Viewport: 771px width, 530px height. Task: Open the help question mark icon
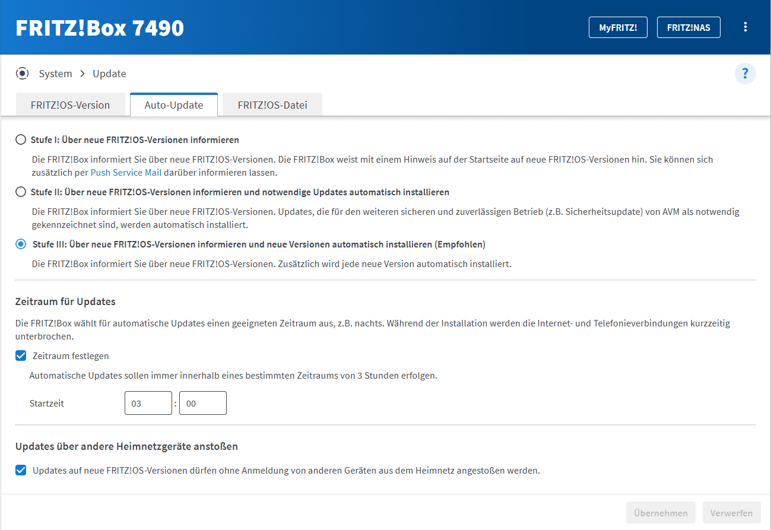[745, 74]
